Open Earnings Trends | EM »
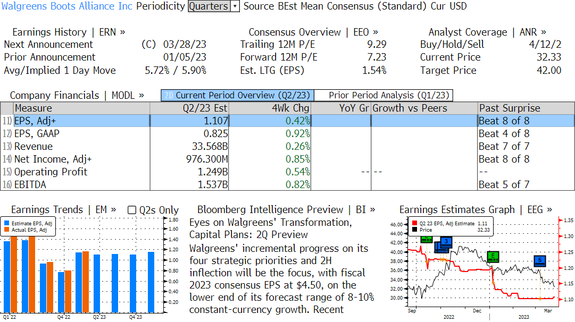575x322 pixels. click(64, 209)
